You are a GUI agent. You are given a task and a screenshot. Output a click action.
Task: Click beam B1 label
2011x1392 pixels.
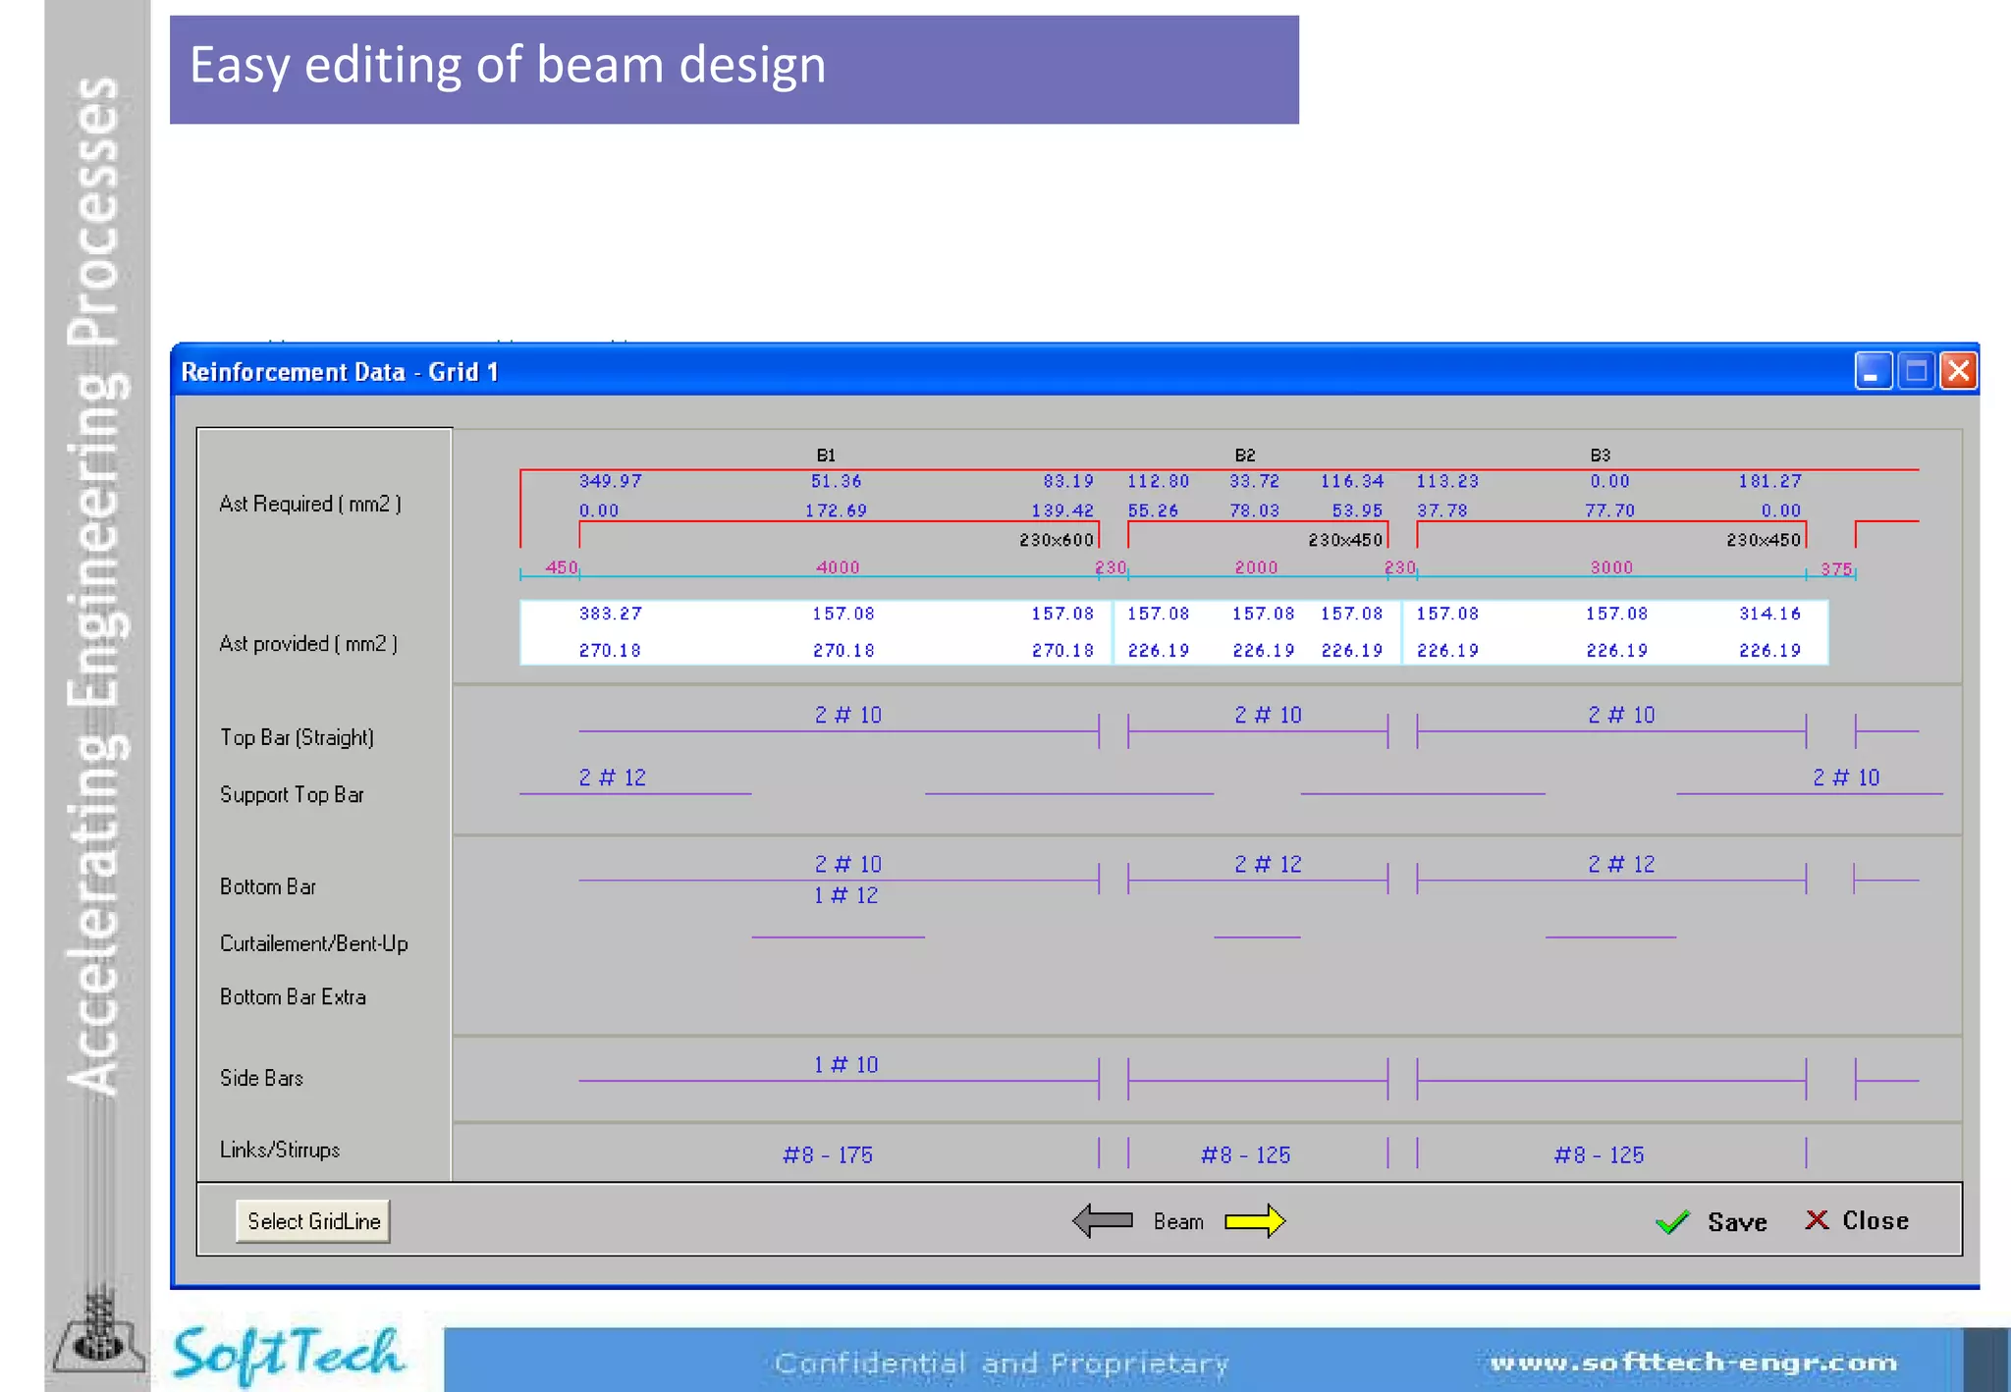826,455
